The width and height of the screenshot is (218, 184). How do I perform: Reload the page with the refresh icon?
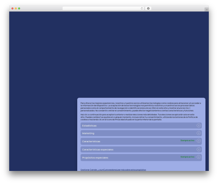[142, 9]
